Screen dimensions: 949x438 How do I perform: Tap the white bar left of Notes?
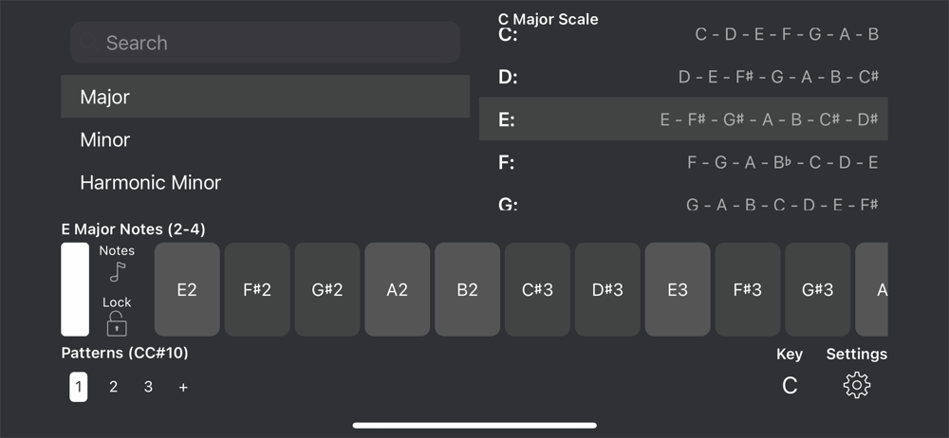[x=75, y=289]
